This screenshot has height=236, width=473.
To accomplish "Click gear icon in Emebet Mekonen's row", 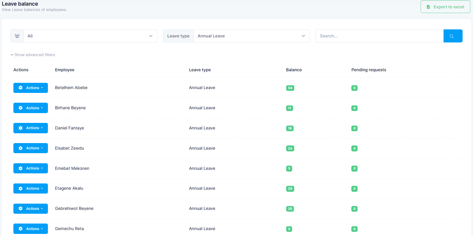I will [x=21, y=168].
